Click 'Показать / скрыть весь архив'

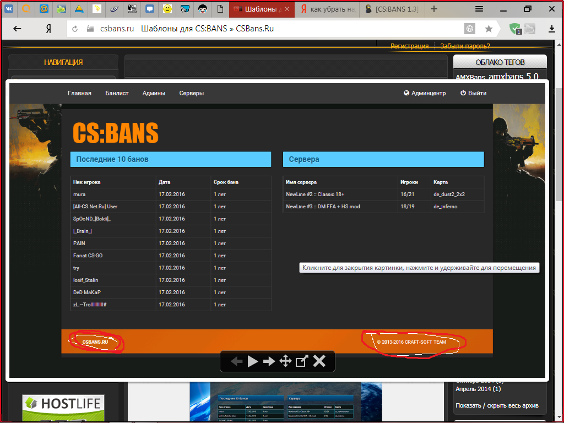tap(497, 405)
